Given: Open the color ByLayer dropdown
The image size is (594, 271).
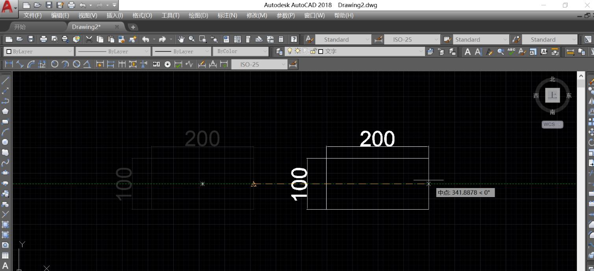Looking at the screenshot, I should 39,52.
